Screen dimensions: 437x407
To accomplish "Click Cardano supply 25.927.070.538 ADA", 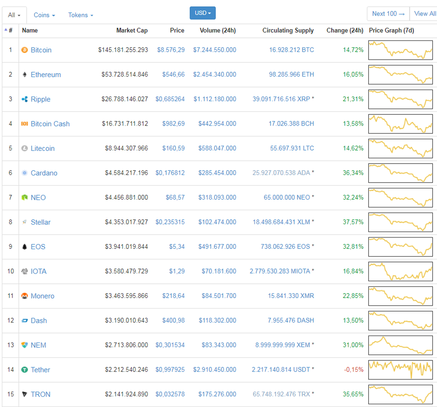I will pos(281,173).
